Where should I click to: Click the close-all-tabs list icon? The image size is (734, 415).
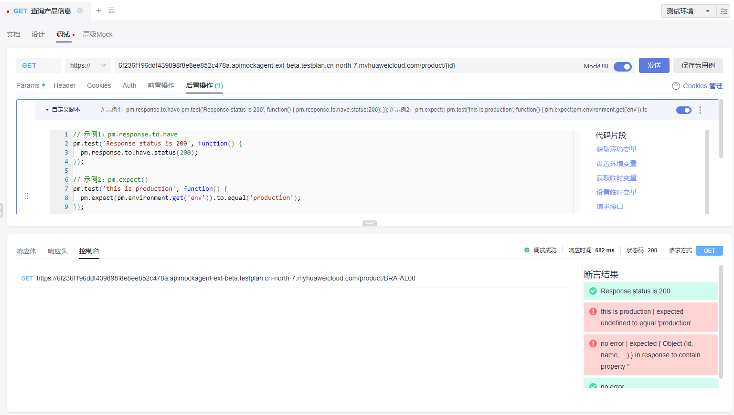(111, 10)
